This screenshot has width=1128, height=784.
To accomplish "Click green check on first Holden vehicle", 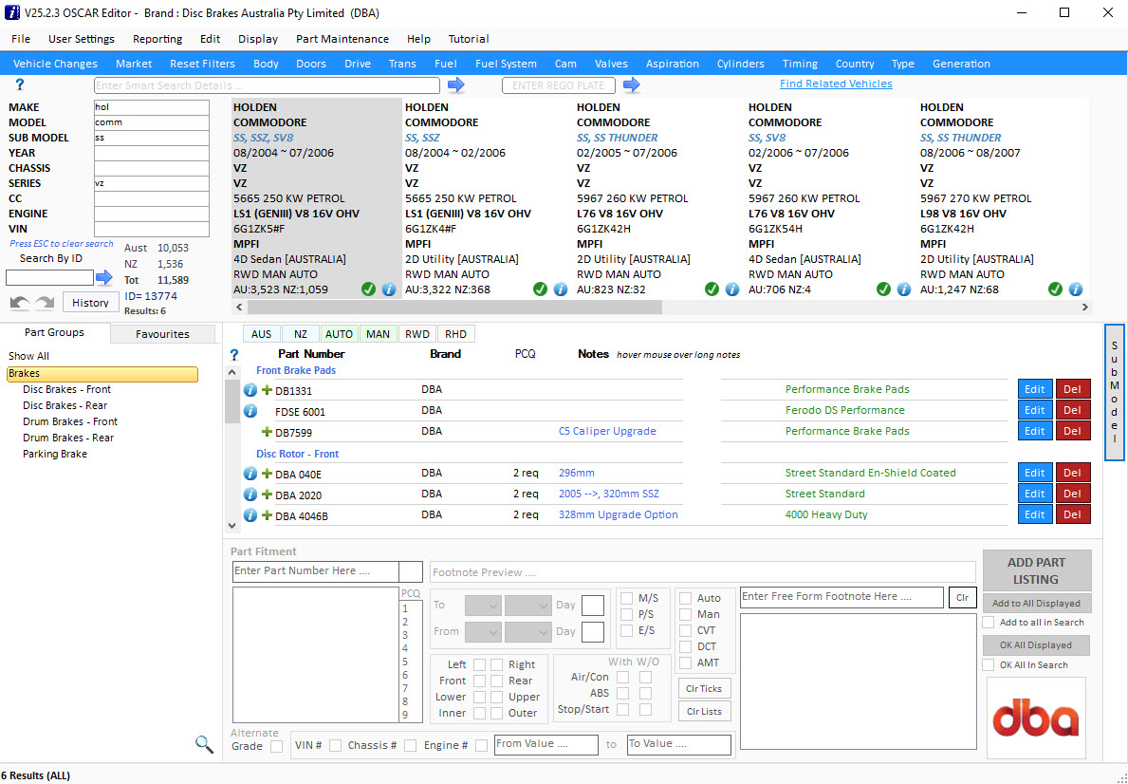I will point(368,289).
